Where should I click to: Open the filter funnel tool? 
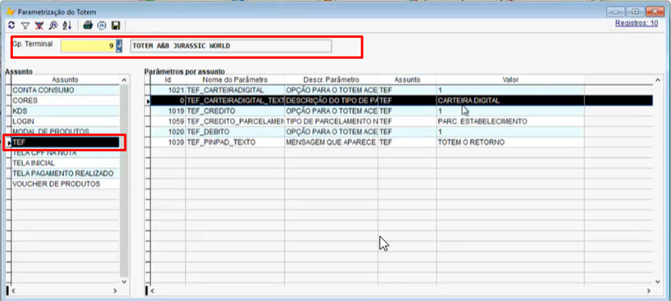(x=25, y=26)
